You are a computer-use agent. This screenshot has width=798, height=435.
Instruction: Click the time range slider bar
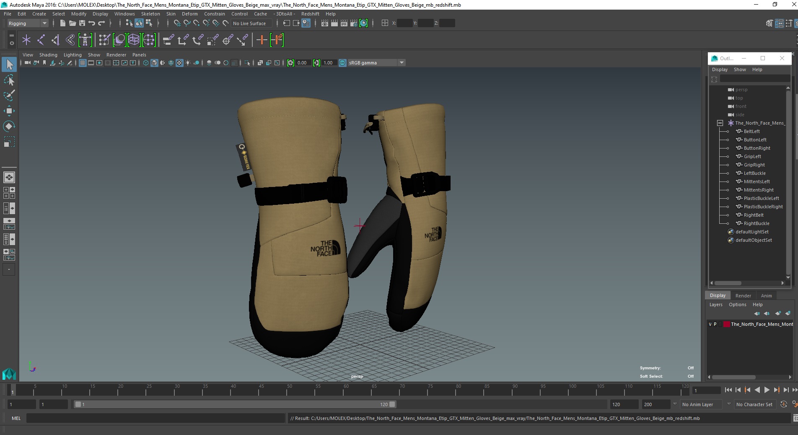235,404
